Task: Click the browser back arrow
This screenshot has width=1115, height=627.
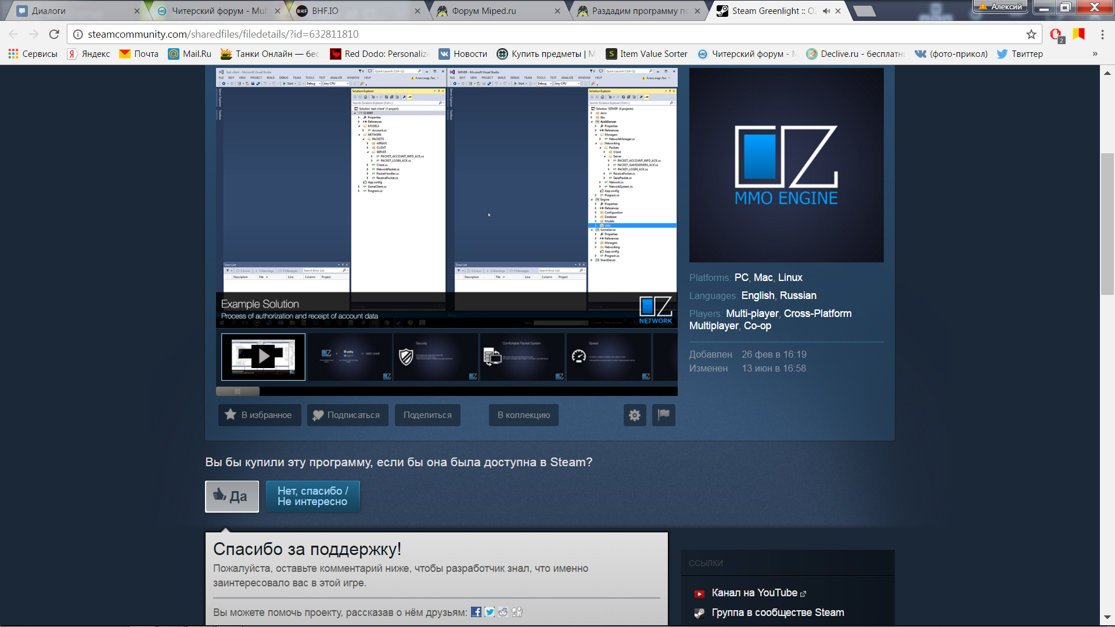Action: (x=14, y=34)
